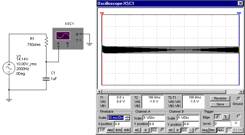The width and height of the screenshot is (245, 135).
Task: Toggle the Ground indicator radio
Action: (x=238, y=99)
